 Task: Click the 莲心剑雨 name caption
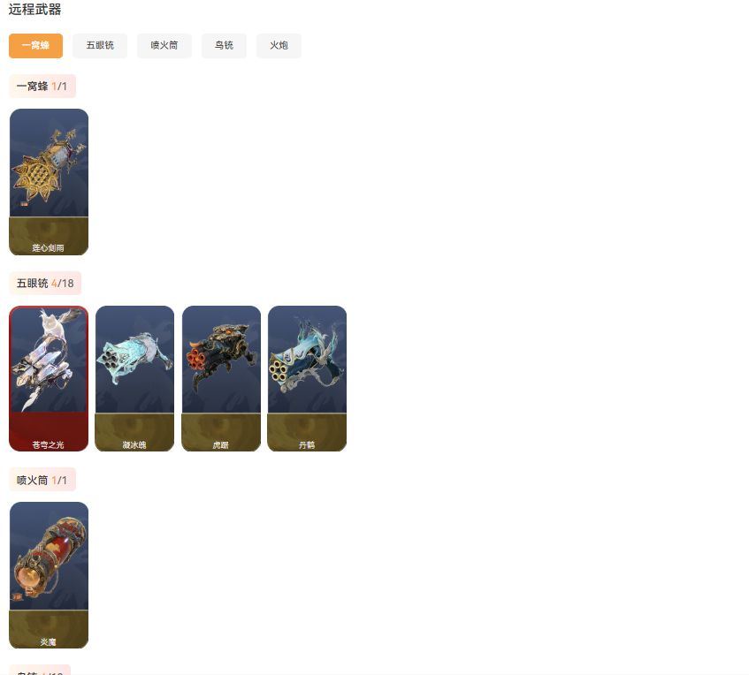tap(49, 247)
